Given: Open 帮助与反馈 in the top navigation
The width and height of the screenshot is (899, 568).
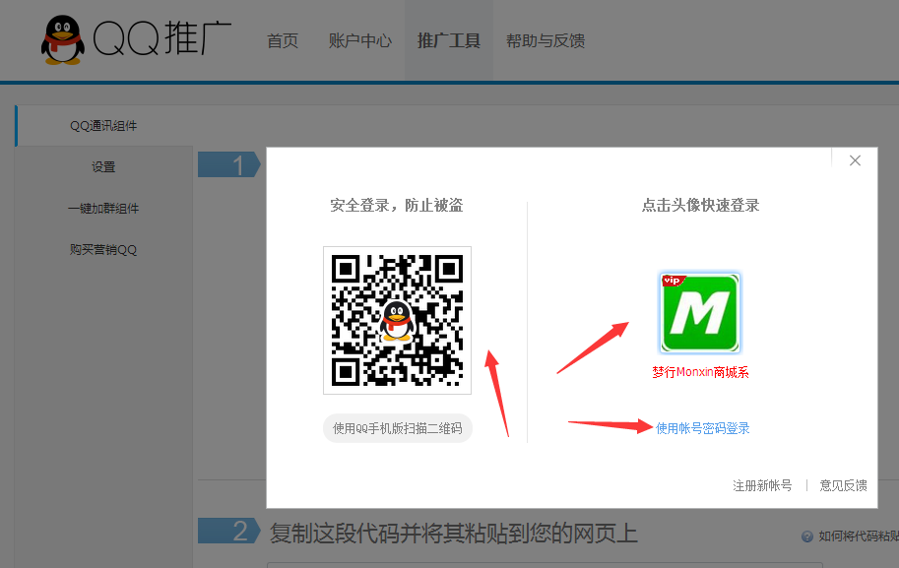Looking at the screenshot, I should 546,40.
